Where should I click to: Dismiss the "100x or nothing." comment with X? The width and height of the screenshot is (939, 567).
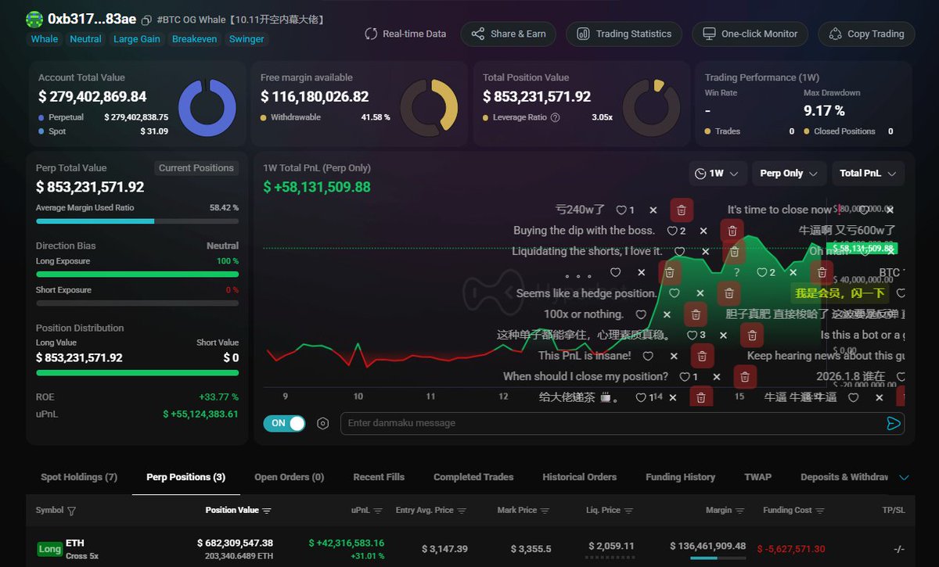tap(667, 314)
